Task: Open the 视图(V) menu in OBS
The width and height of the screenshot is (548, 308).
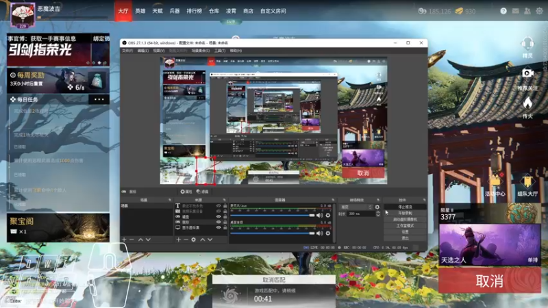Action: point(159,51)
